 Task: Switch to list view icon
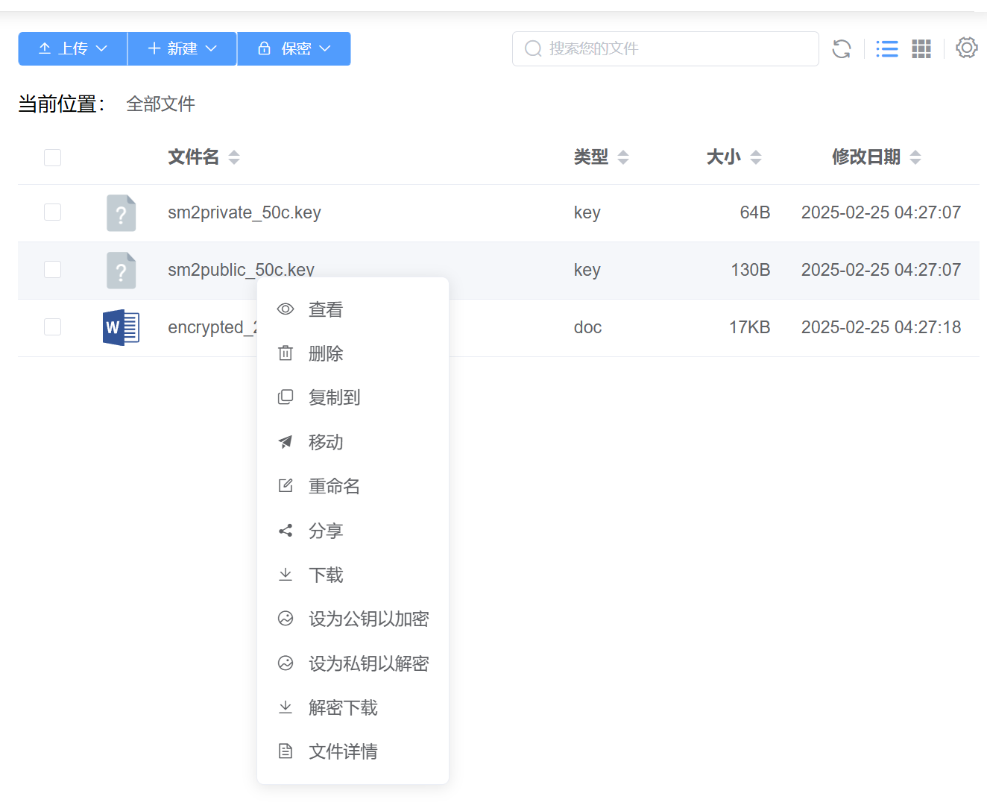pyautogui.click(x=887, y=49)
